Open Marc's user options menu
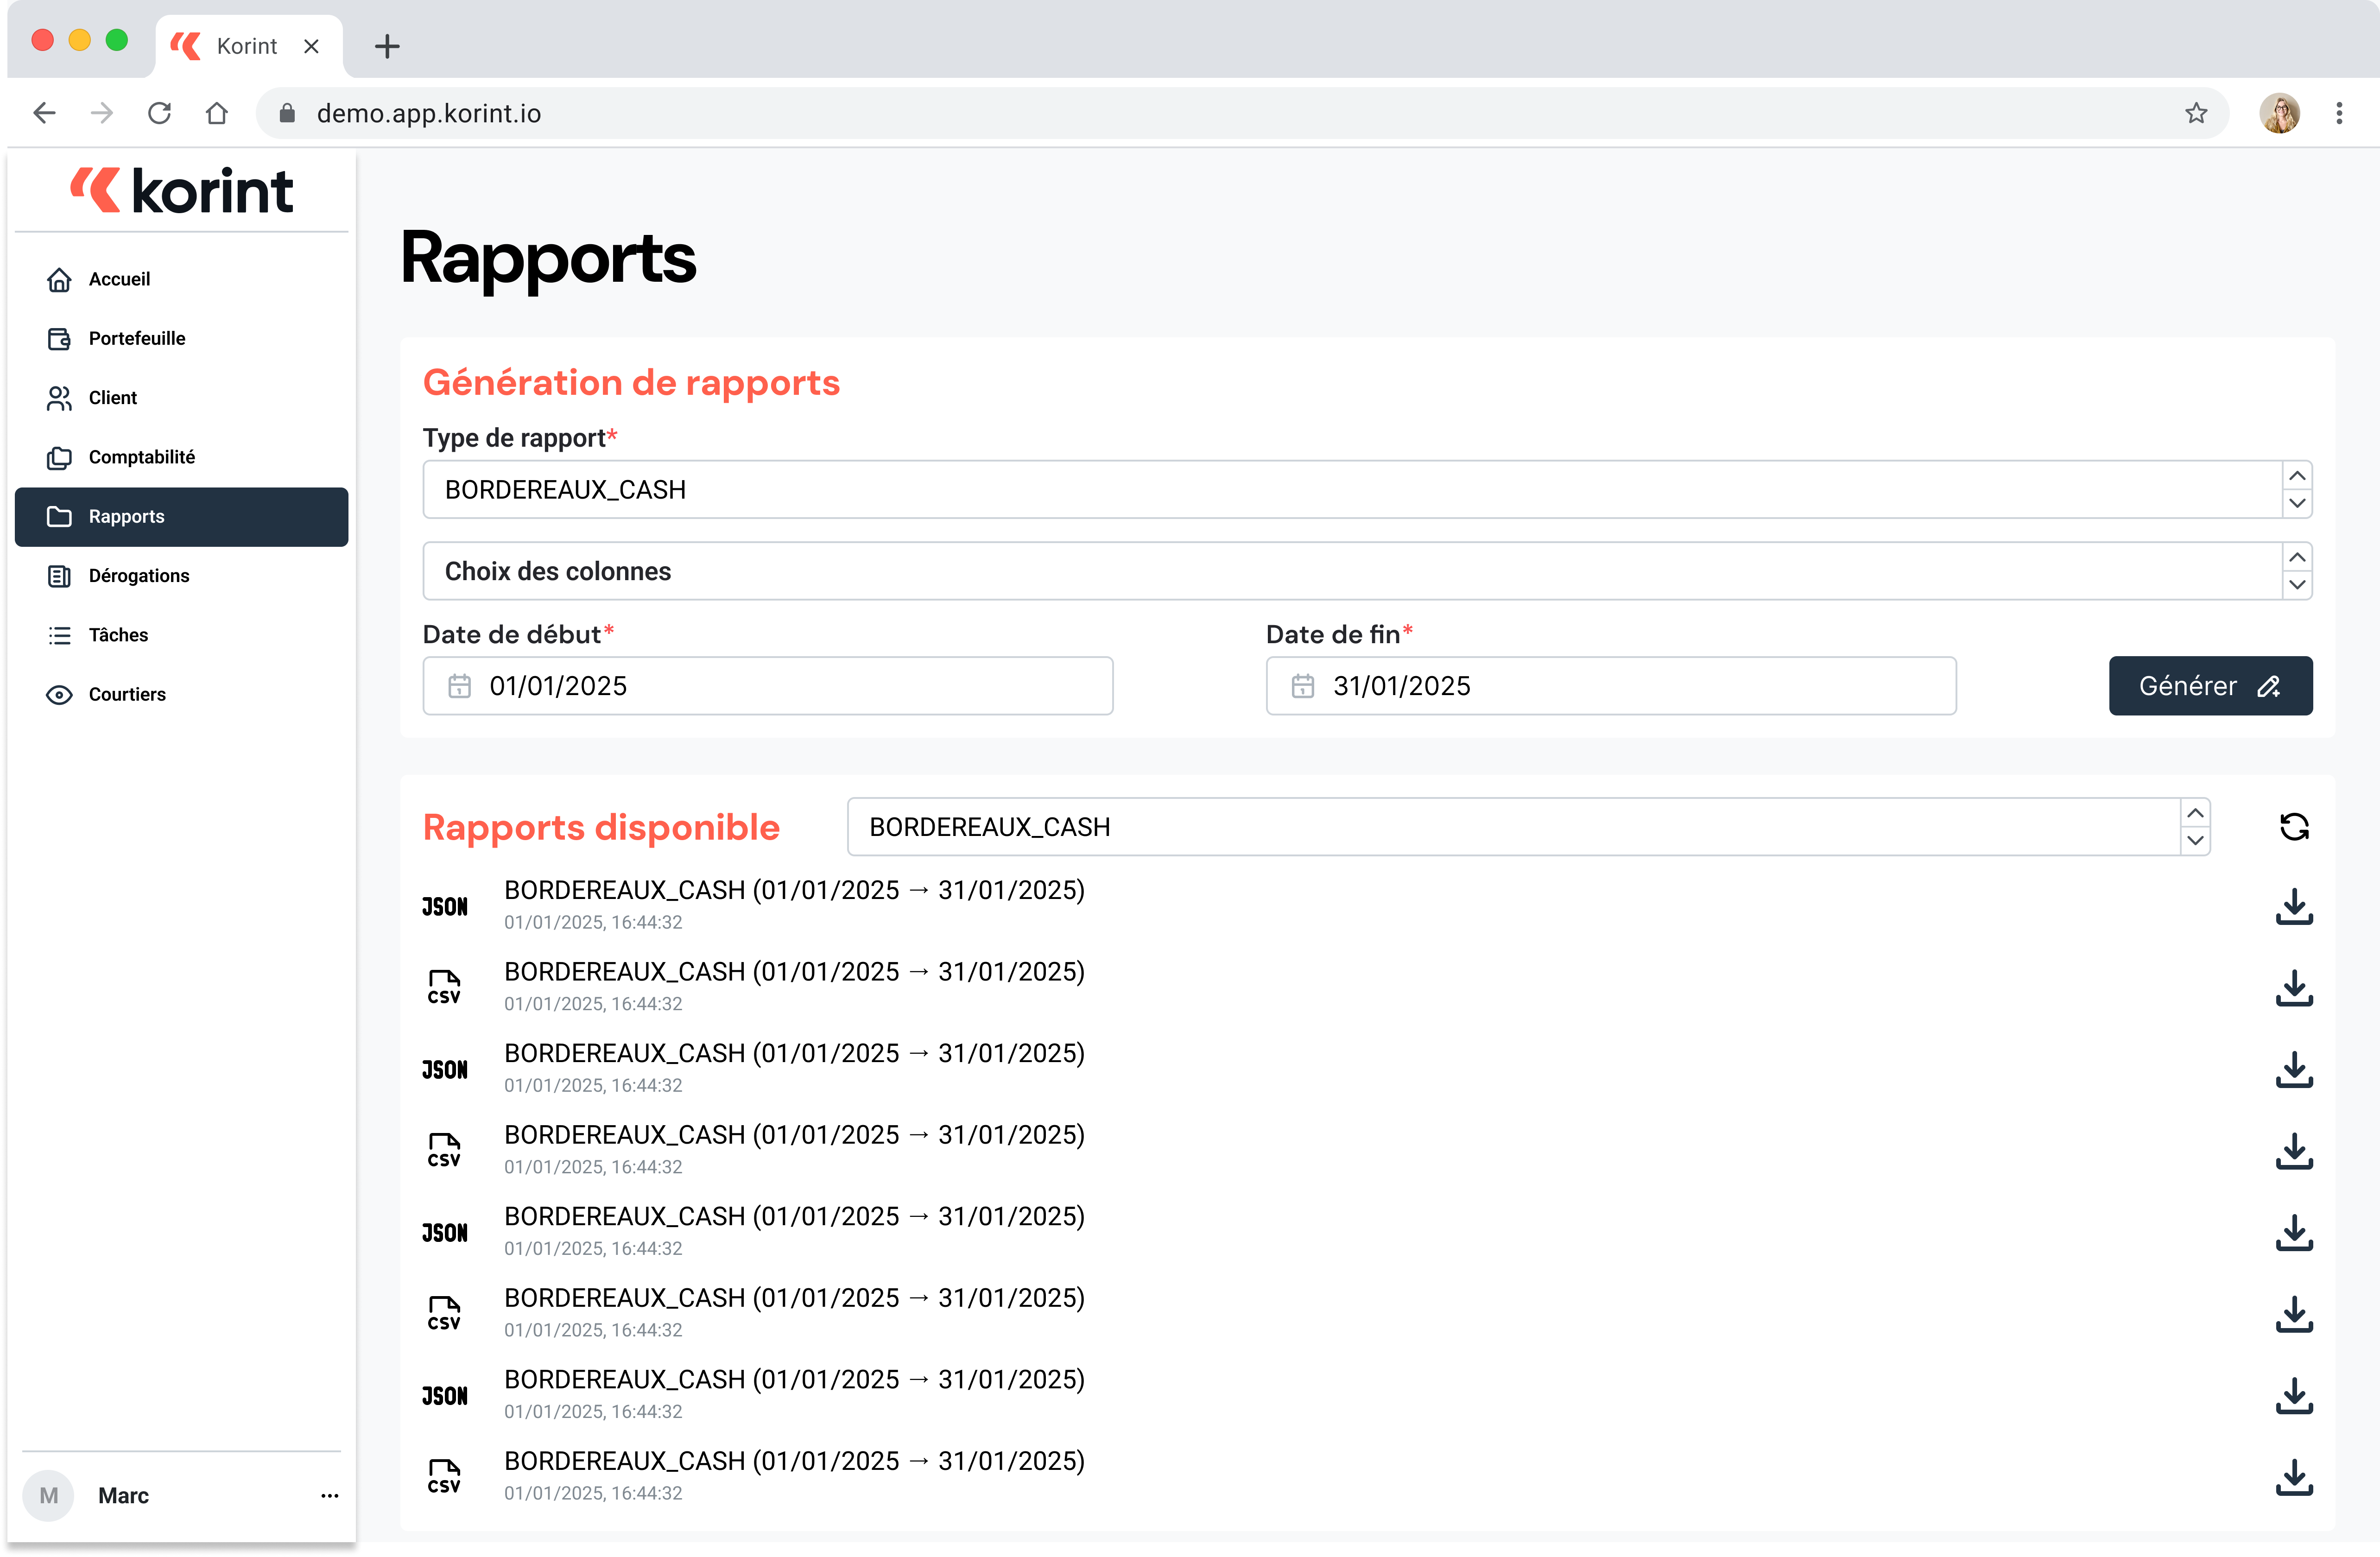Image resolution: width=2380 pixels, height=1557 pixels. coord(329,1495)
